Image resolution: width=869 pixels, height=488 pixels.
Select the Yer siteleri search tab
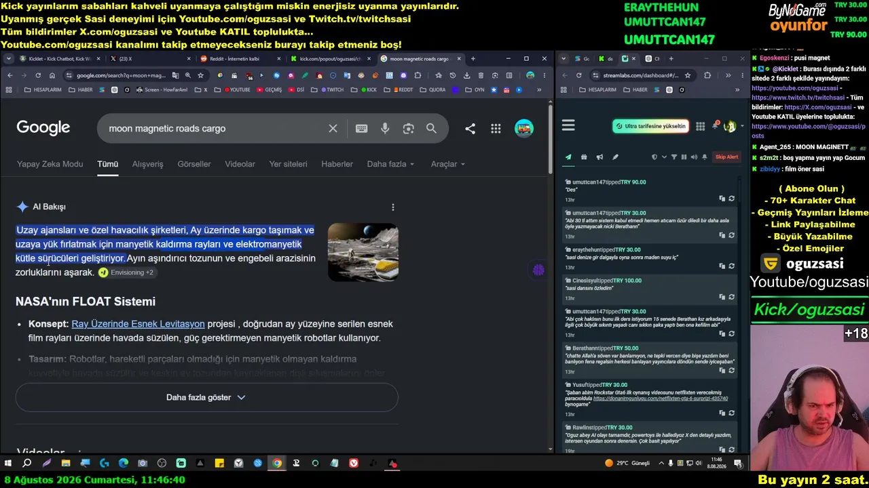tap(288, 164)
